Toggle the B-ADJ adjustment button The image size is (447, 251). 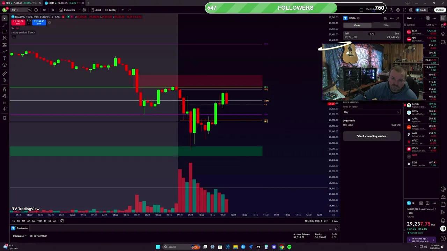click(335, 221)
